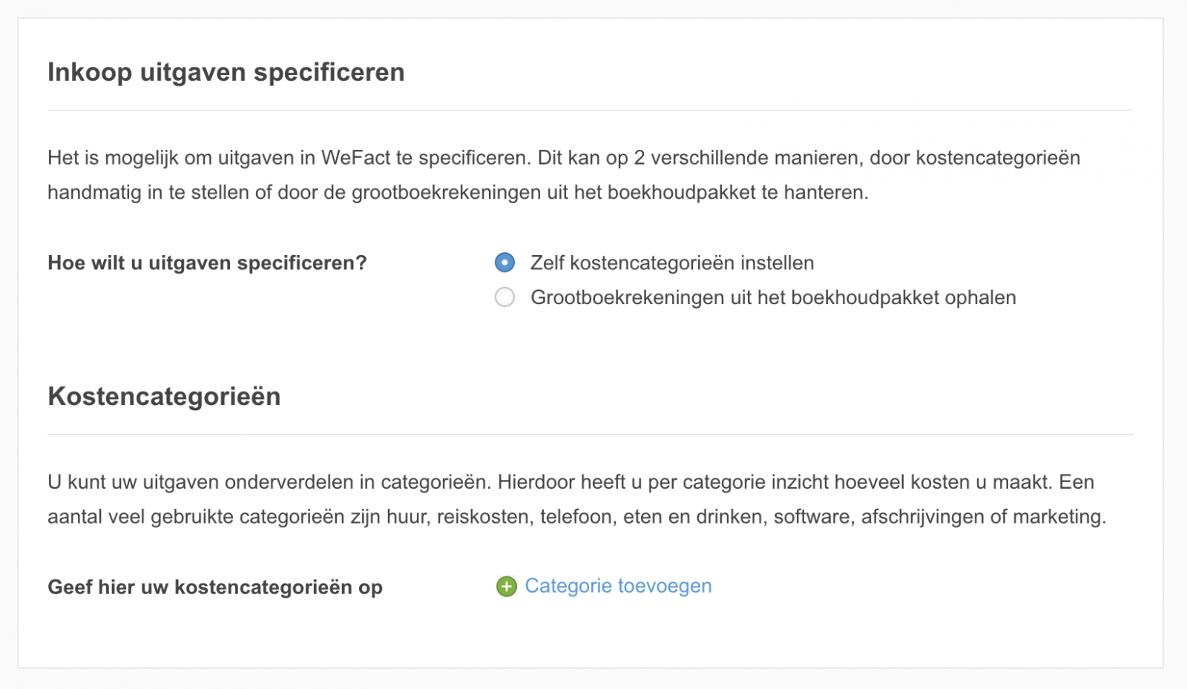This screenshot has width=1187, height=689.
Task: Click the "Hoe wilt u uitgaven specificeren?" label
Action: [206, 263]
